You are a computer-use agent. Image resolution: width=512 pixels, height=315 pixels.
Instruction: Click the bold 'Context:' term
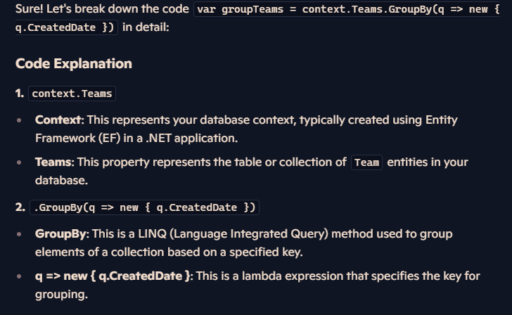pos(60,120)
